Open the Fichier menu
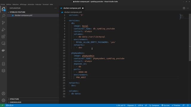Image resolution: width=191 pixels, height=107 pixels. pos(3,4)
